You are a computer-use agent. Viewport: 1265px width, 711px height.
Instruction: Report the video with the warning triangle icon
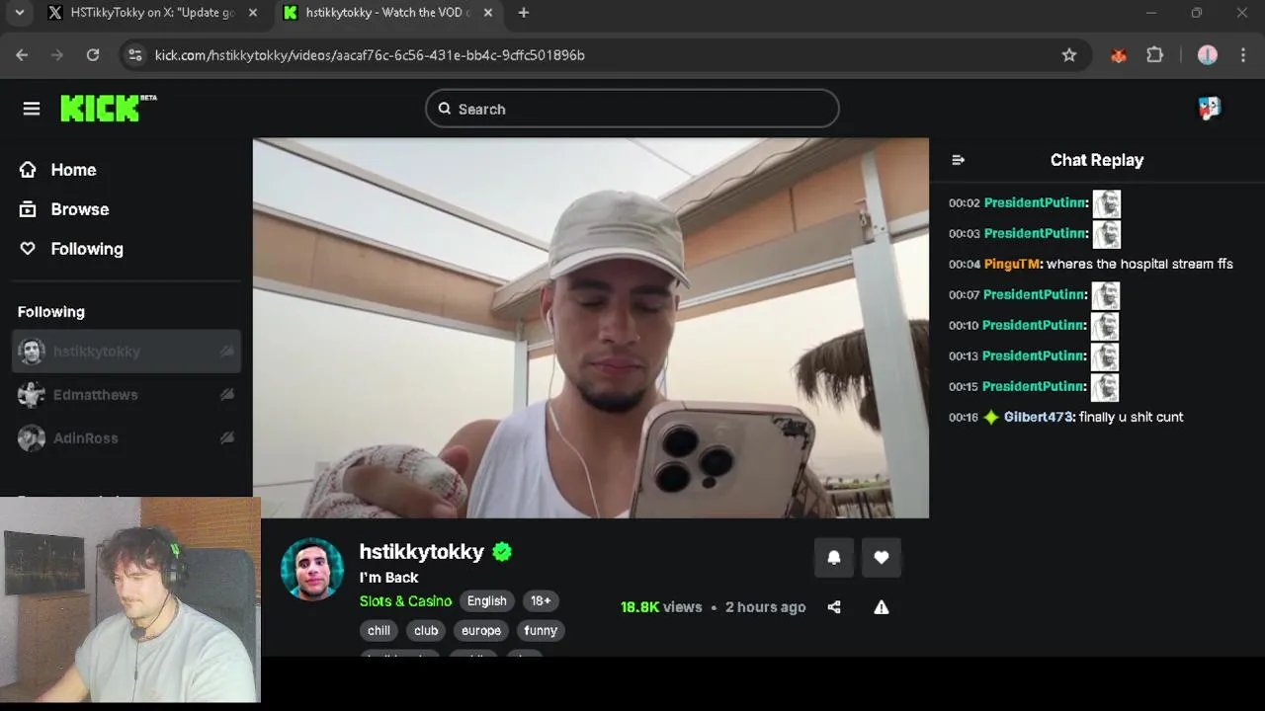pos(882,607)
